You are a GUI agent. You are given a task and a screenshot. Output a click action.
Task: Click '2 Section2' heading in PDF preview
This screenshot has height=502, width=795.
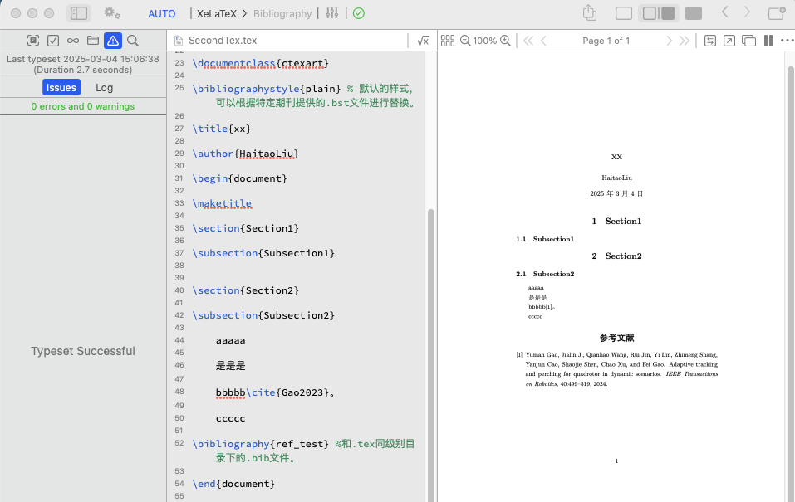pos(616,256)
